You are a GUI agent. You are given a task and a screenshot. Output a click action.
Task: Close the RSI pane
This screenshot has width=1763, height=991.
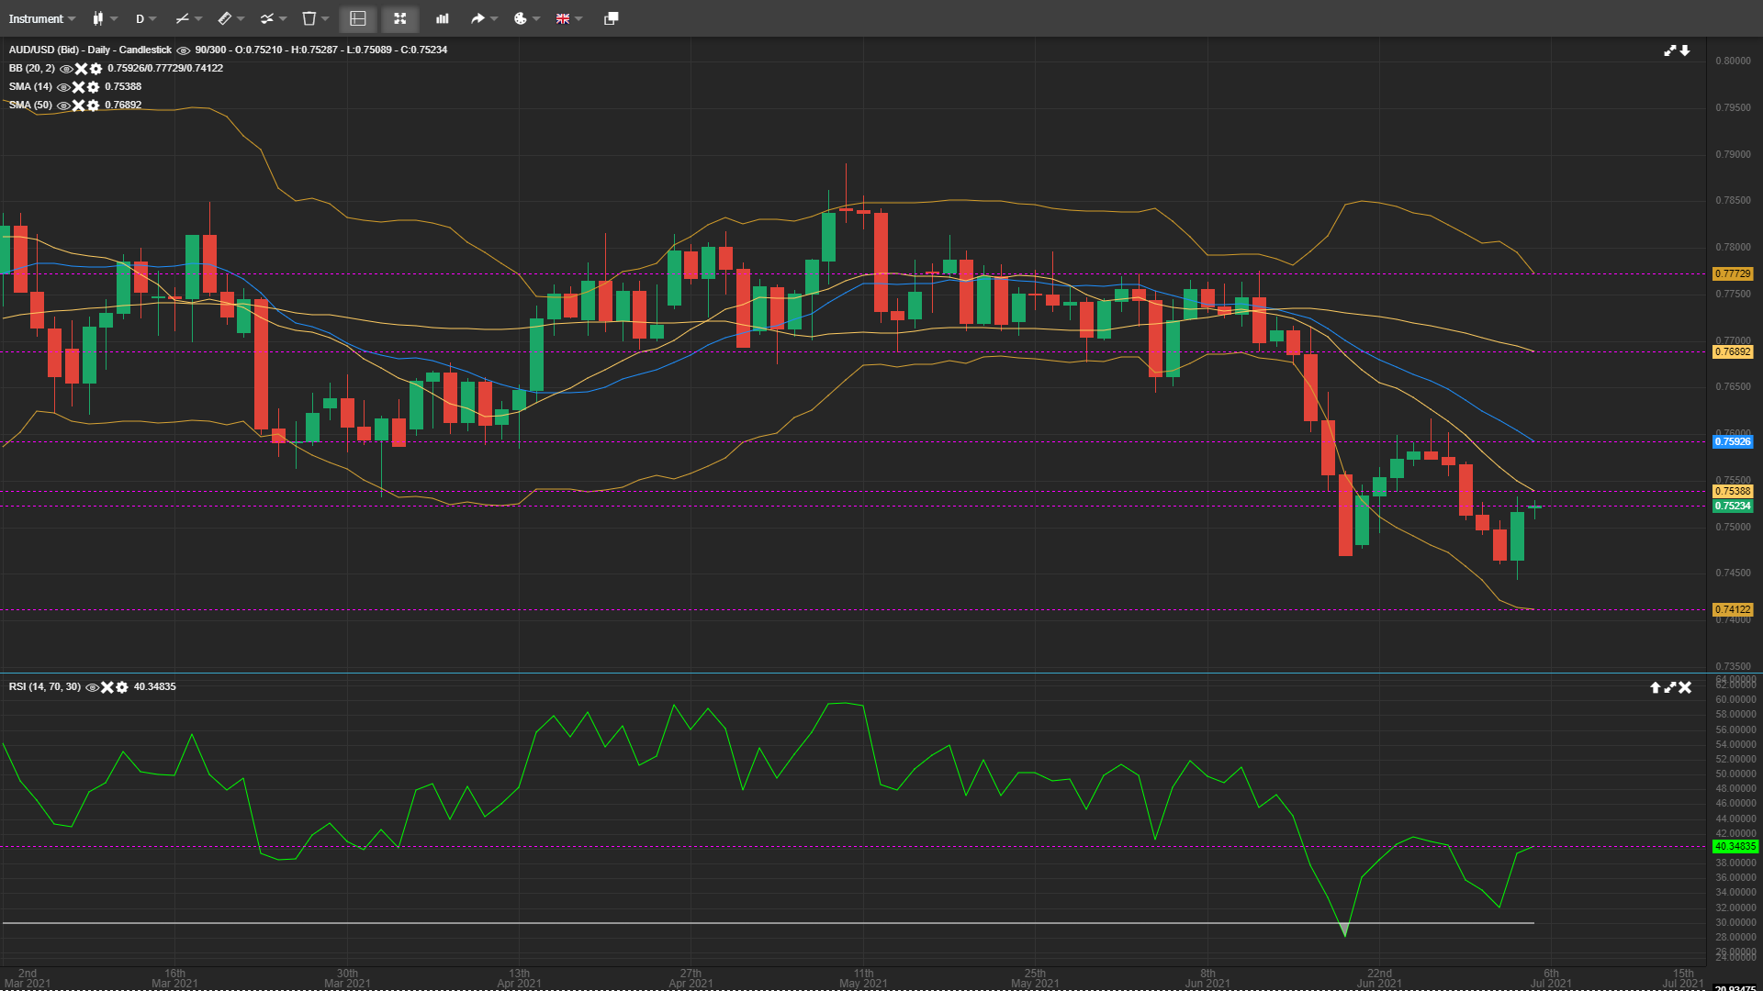point(1685,687)
